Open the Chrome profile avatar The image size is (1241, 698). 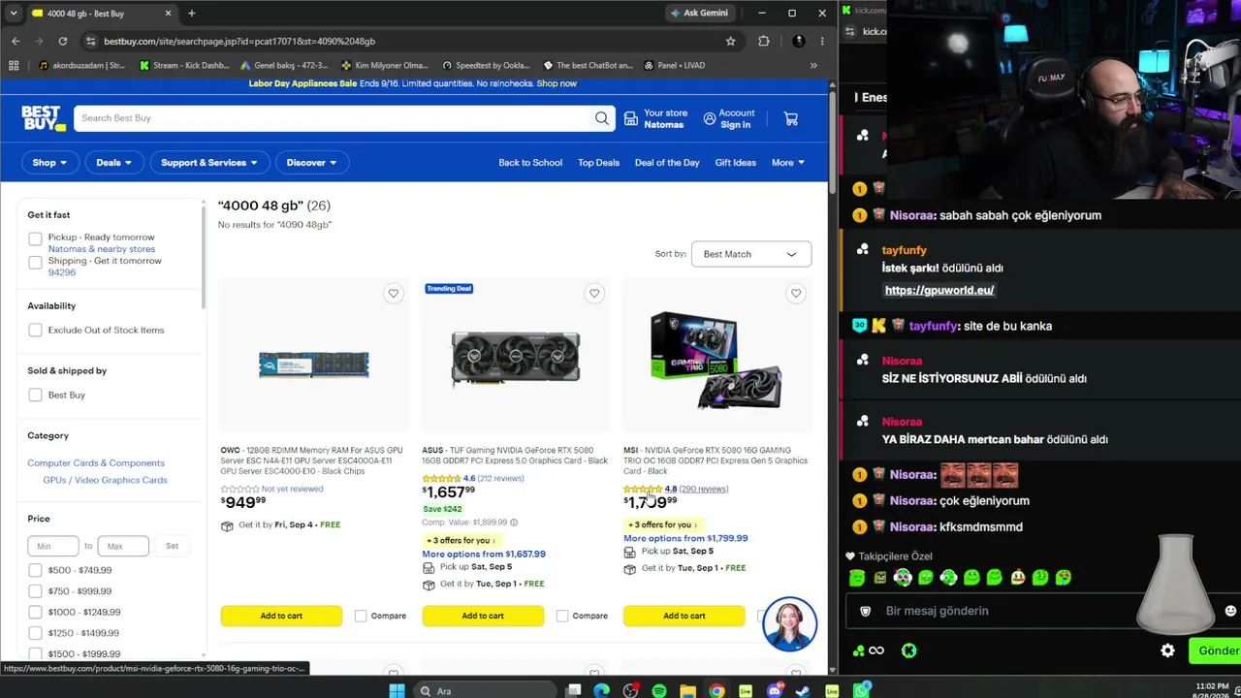coord(798,41)
